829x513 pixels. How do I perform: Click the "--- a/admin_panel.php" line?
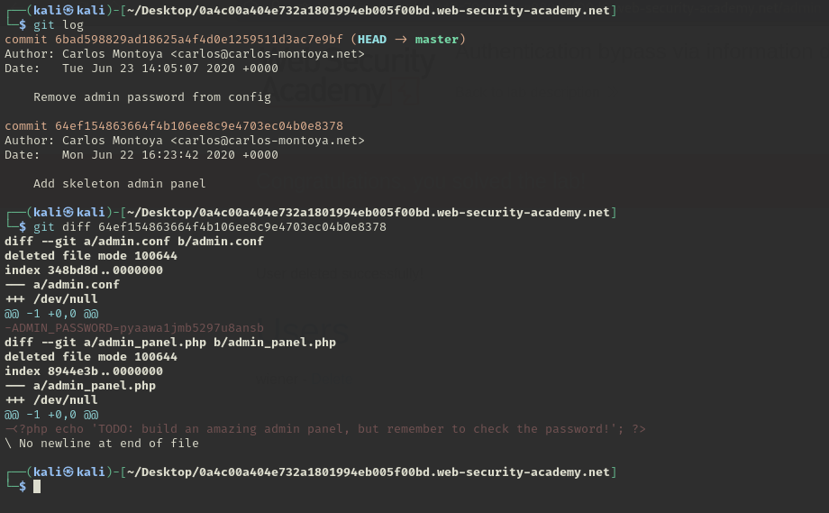81,386
